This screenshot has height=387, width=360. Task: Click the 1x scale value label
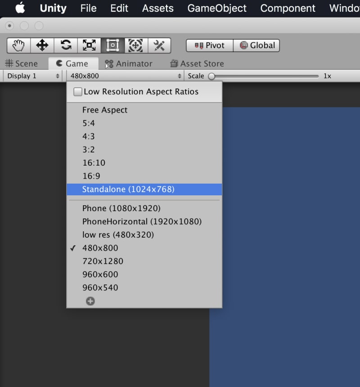point(328,76)
